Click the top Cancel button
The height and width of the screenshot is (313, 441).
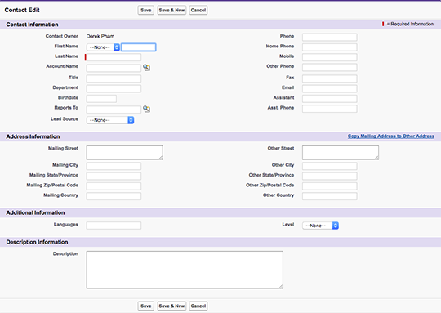[198, 10]
